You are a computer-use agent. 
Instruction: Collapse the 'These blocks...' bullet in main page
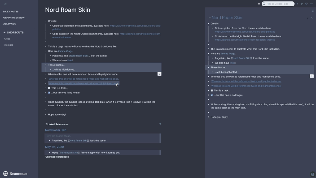click(46, 65)
